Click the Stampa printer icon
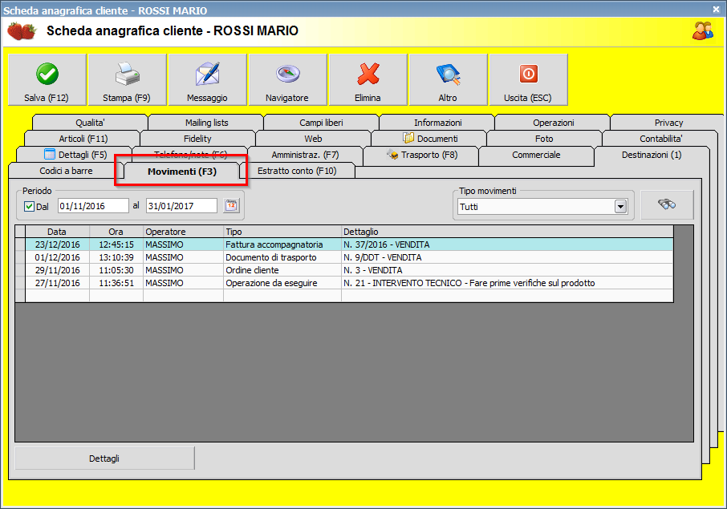This screenshot has width=727, height=509. pos(127,75)
